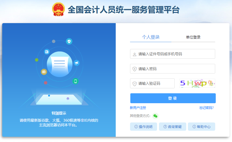Click the yellow stamp icon in illustration

coord(44,72)
